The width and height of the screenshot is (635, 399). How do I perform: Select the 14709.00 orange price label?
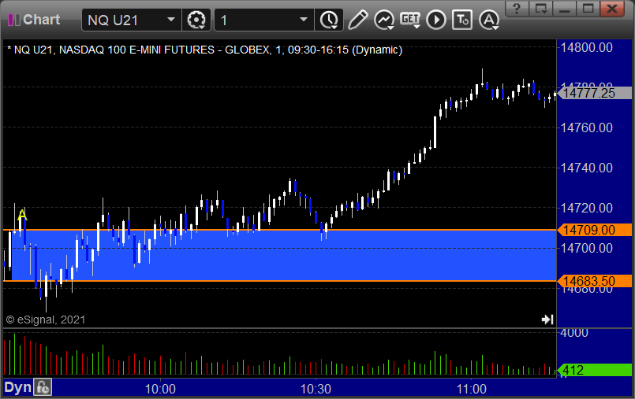point(595,230)
